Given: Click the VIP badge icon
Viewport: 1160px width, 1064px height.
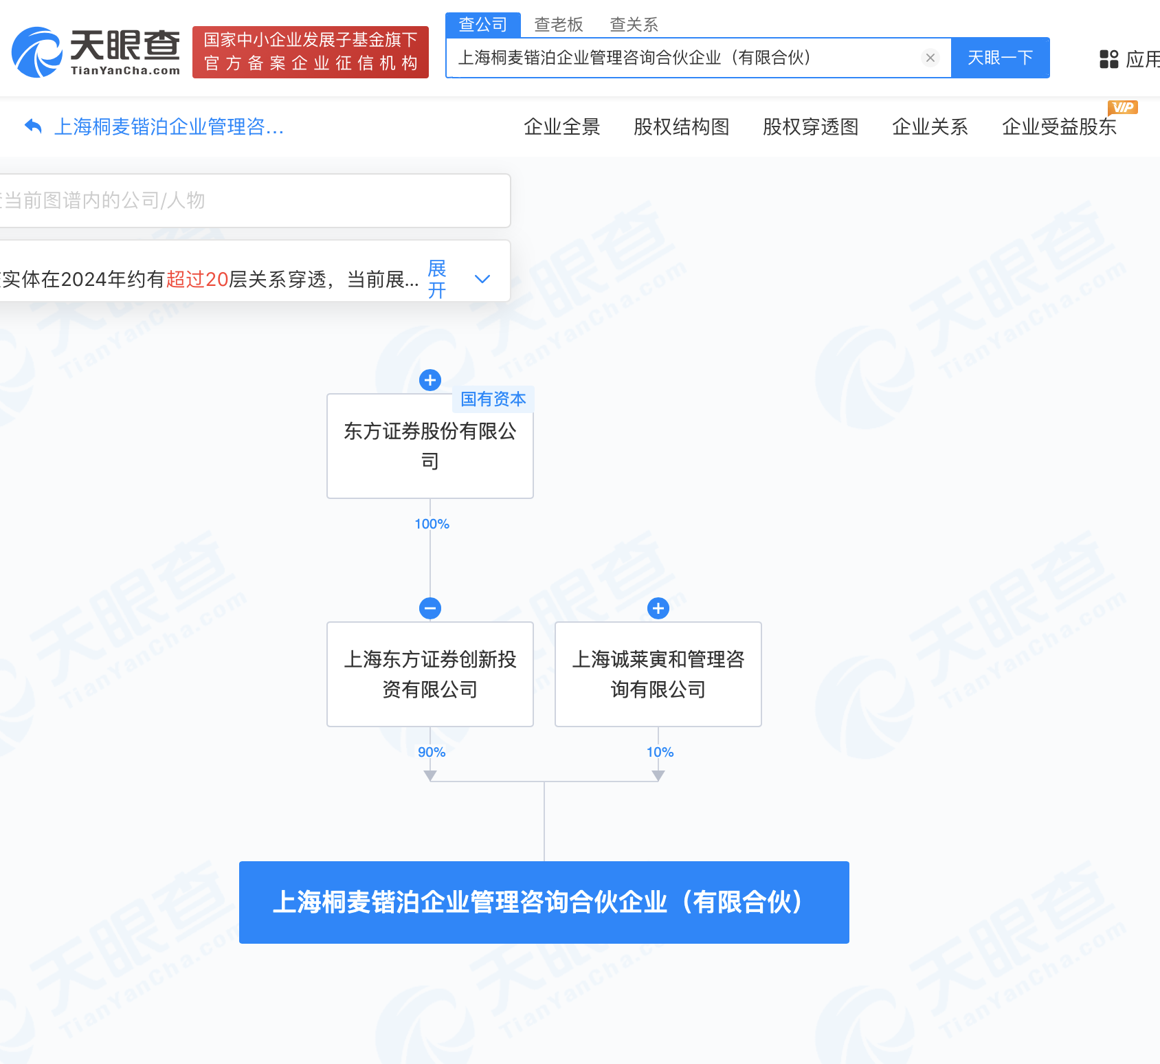Looking at the screenshot, I should [x=1123, y=107].
